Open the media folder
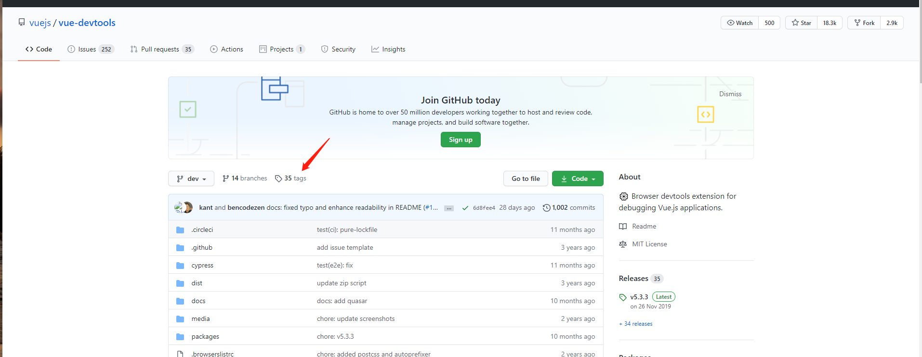Viewport: 922px width, 357px height. tap(200, 319)
